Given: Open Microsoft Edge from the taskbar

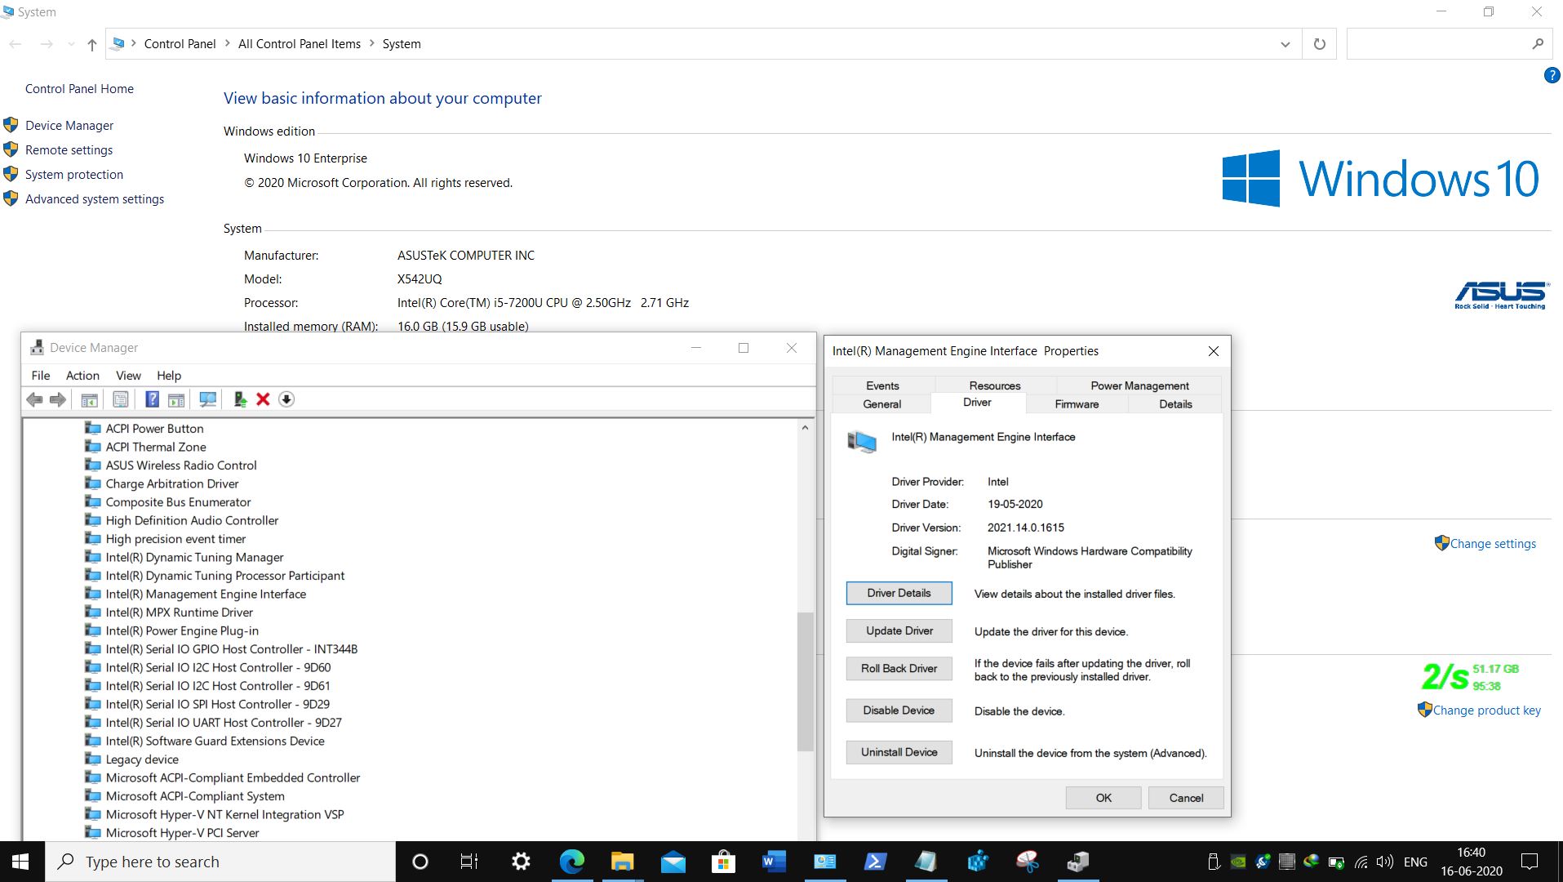Looking at the screenshot, I should coord(572,862).
